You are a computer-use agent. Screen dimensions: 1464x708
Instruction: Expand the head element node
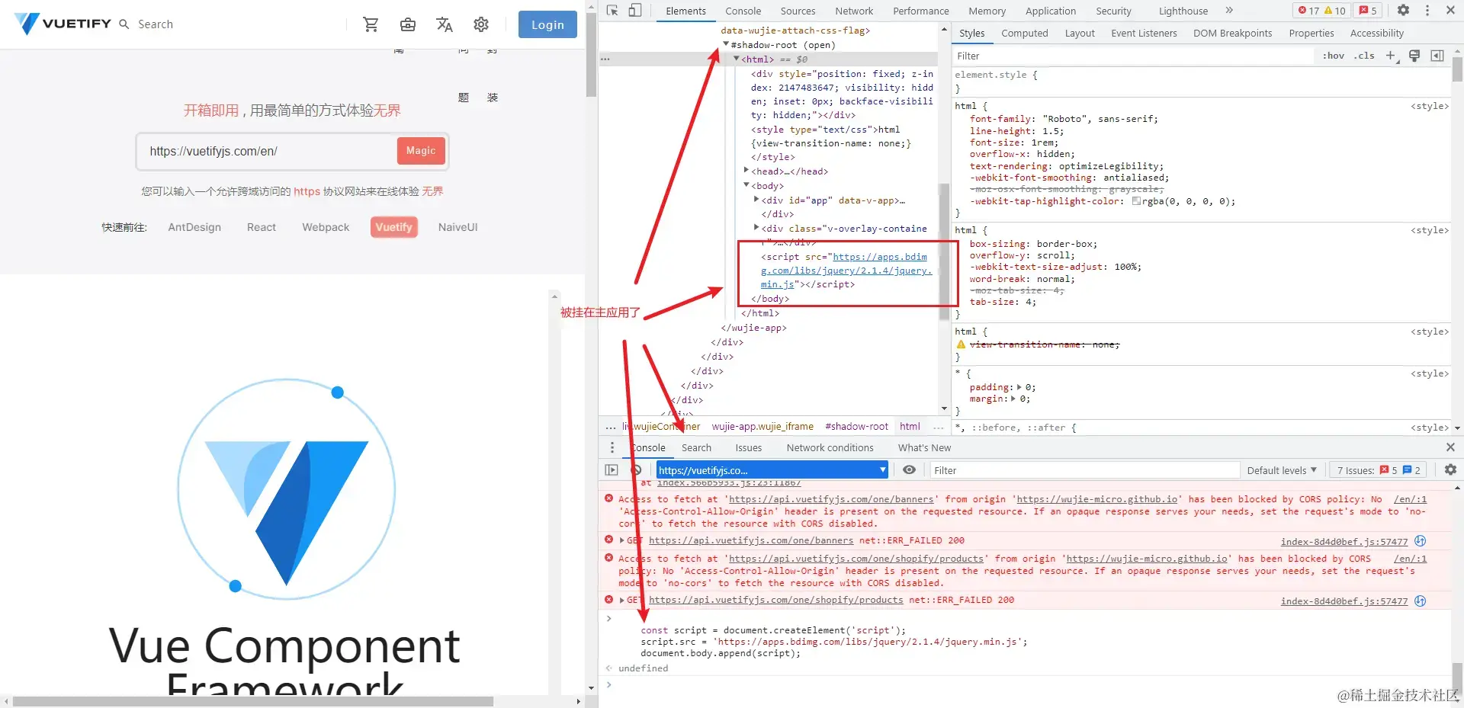click(746, 171)
